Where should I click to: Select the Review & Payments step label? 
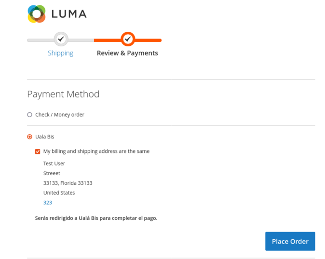pos(127,53)
